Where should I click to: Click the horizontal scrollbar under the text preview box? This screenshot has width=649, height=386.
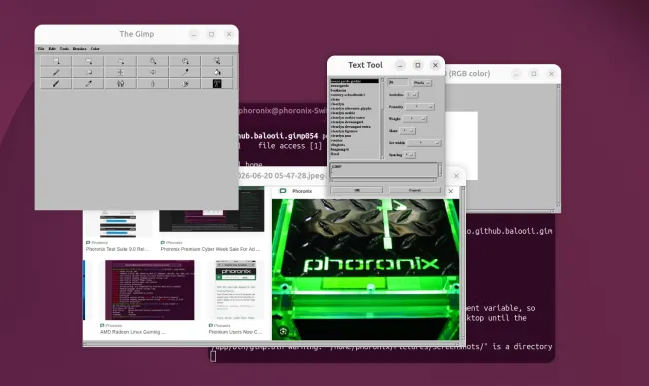pyautogui.click(x=383, y=181)
